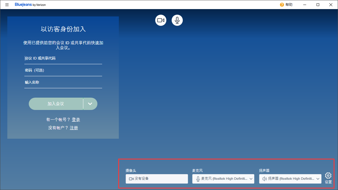Screen dimensions: 338x190
Task: Mute the microphone round button
Action: pos(177,20)
